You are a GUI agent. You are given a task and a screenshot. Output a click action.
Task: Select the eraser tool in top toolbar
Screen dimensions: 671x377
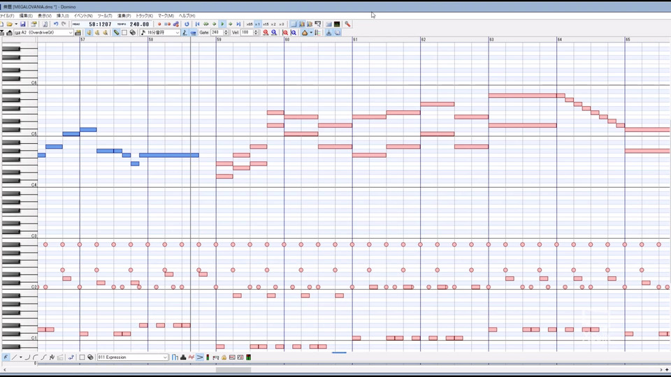click(x=133, y=33)
